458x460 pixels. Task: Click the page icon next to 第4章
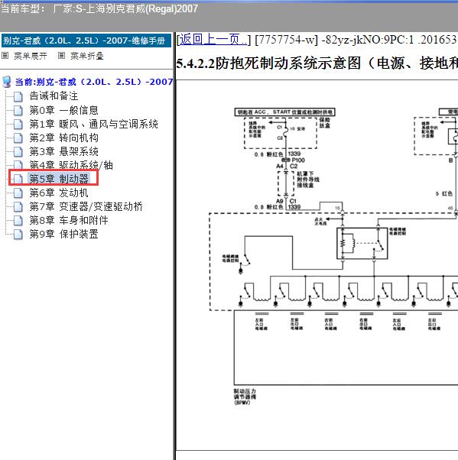[x=18, y=165]
